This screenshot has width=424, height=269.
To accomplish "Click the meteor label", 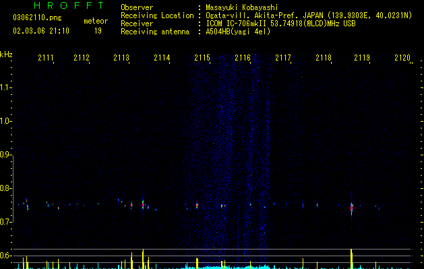I will tap(96, 21).
